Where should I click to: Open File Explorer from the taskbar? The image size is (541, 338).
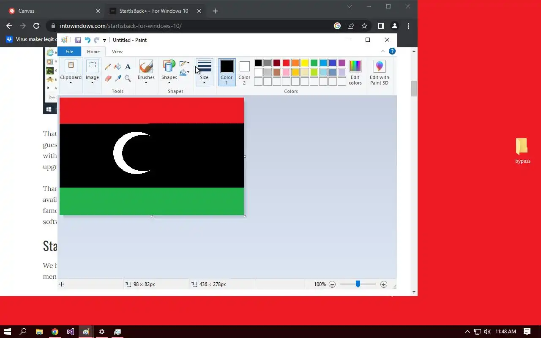pos(39,332)
